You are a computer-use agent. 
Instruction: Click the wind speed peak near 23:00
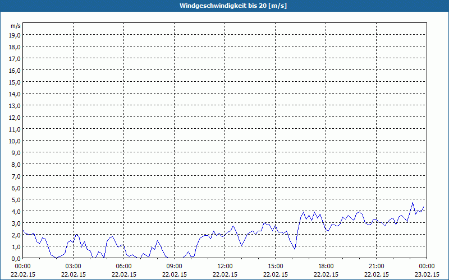413,203
